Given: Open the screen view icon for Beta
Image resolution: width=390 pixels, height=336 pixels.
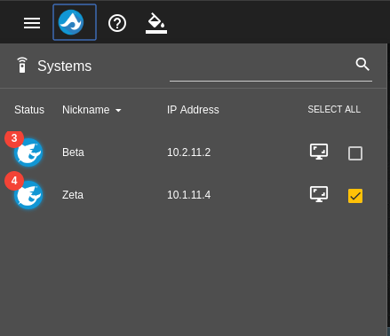Looking at the screenshot, I should coord(319,152).
